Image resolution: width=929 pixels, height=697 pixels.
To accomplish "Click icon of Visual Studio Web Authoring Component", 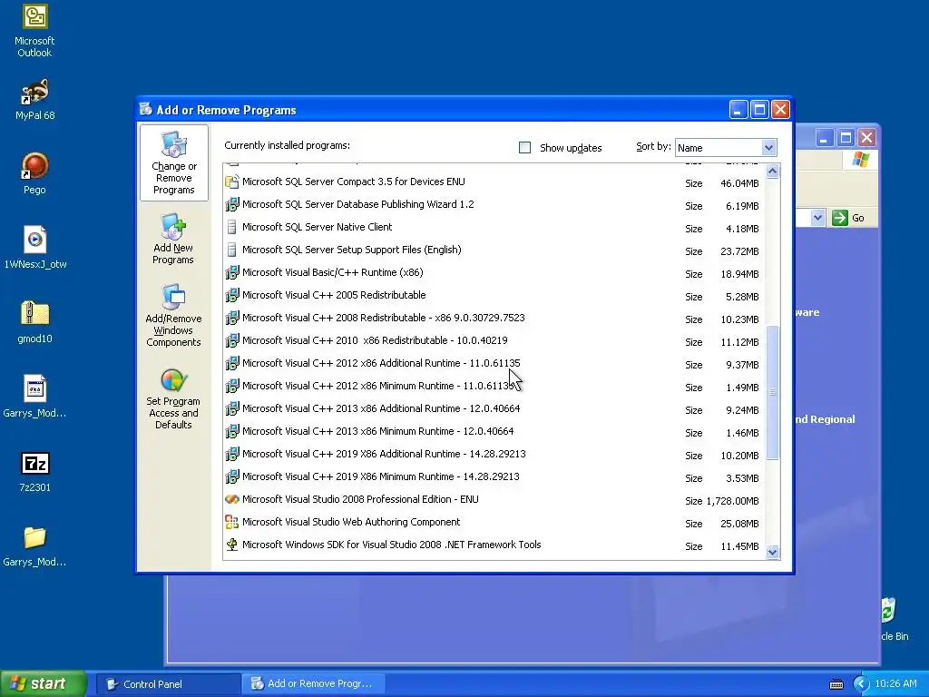I will pos(232,522).
